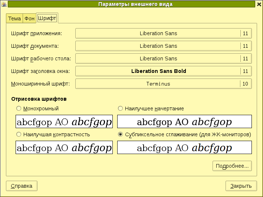Click the Шрифт приложения label
The height and width of the screenshot is (197, 263).
[37, 33]
